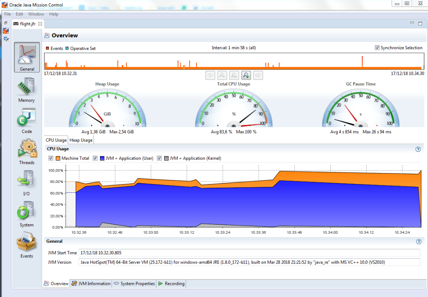The height and width of the screenshot is (297, 428).
Task: Click the 'Avg 1,36 GiB' heap value
Action: click(93, 132)
